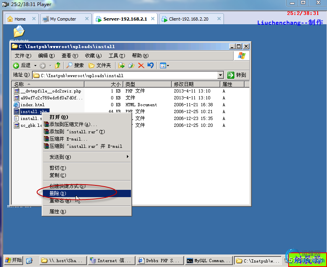Close the Server-192.168.2.1 tab
327x267 pixels.
[153, 19]
